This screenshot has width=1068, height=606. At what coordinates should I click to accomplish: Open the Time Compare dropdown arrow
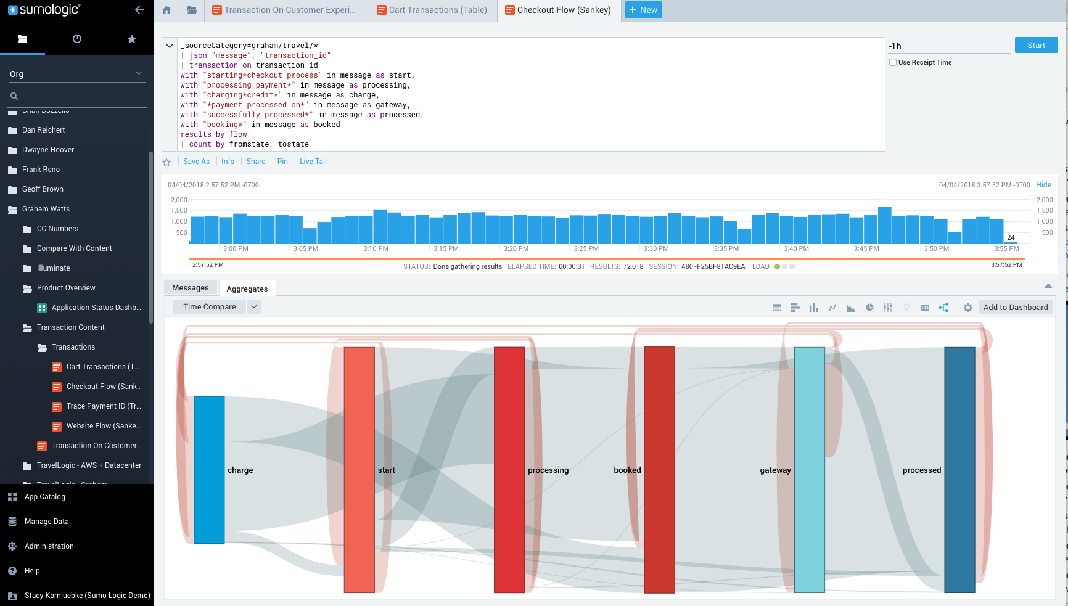point(254,307)
